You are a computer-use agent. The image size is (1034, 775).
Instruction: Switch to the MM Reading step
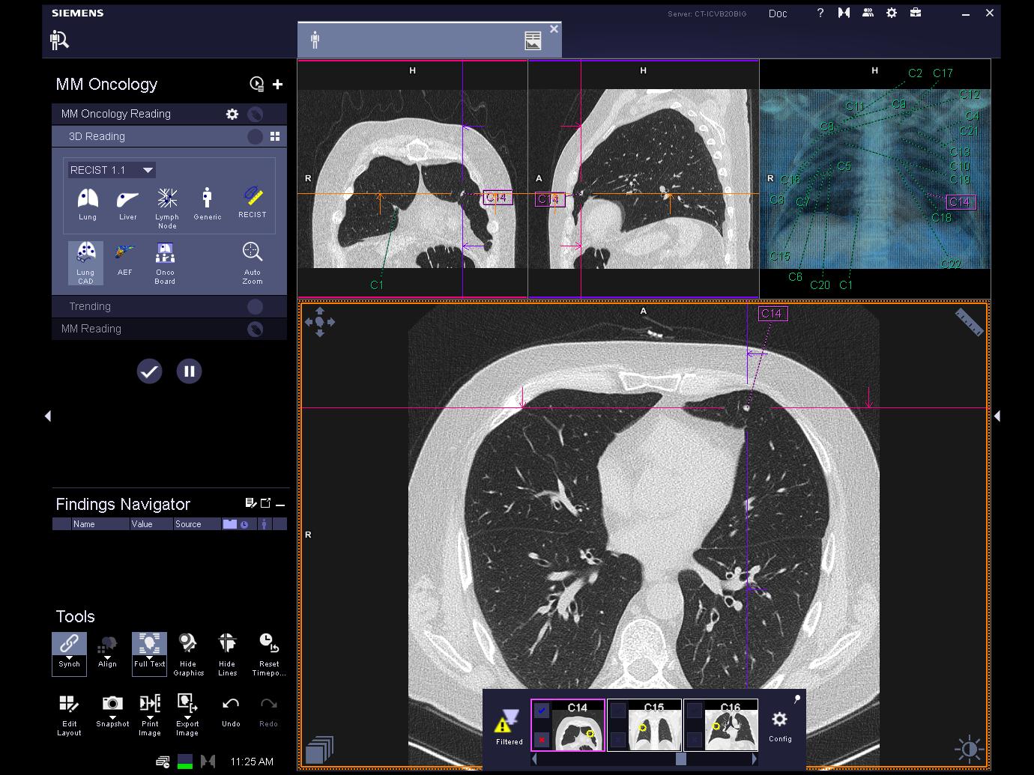click(x=91, y=329)
